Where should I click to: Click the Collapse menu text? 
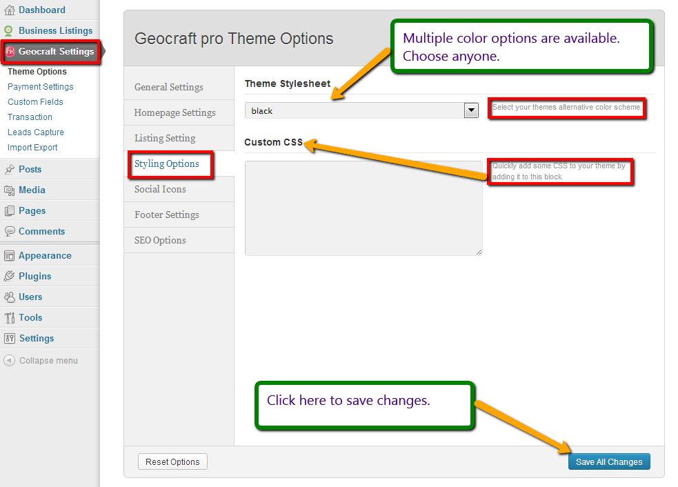[48, 361]
